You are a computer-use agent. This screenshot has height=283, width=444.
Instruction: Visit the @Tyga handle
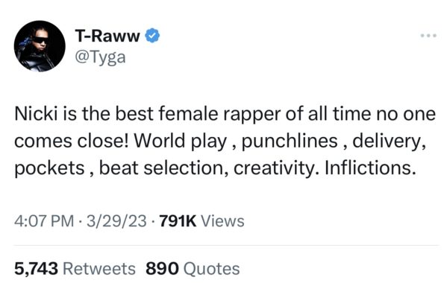coord(100,57)
